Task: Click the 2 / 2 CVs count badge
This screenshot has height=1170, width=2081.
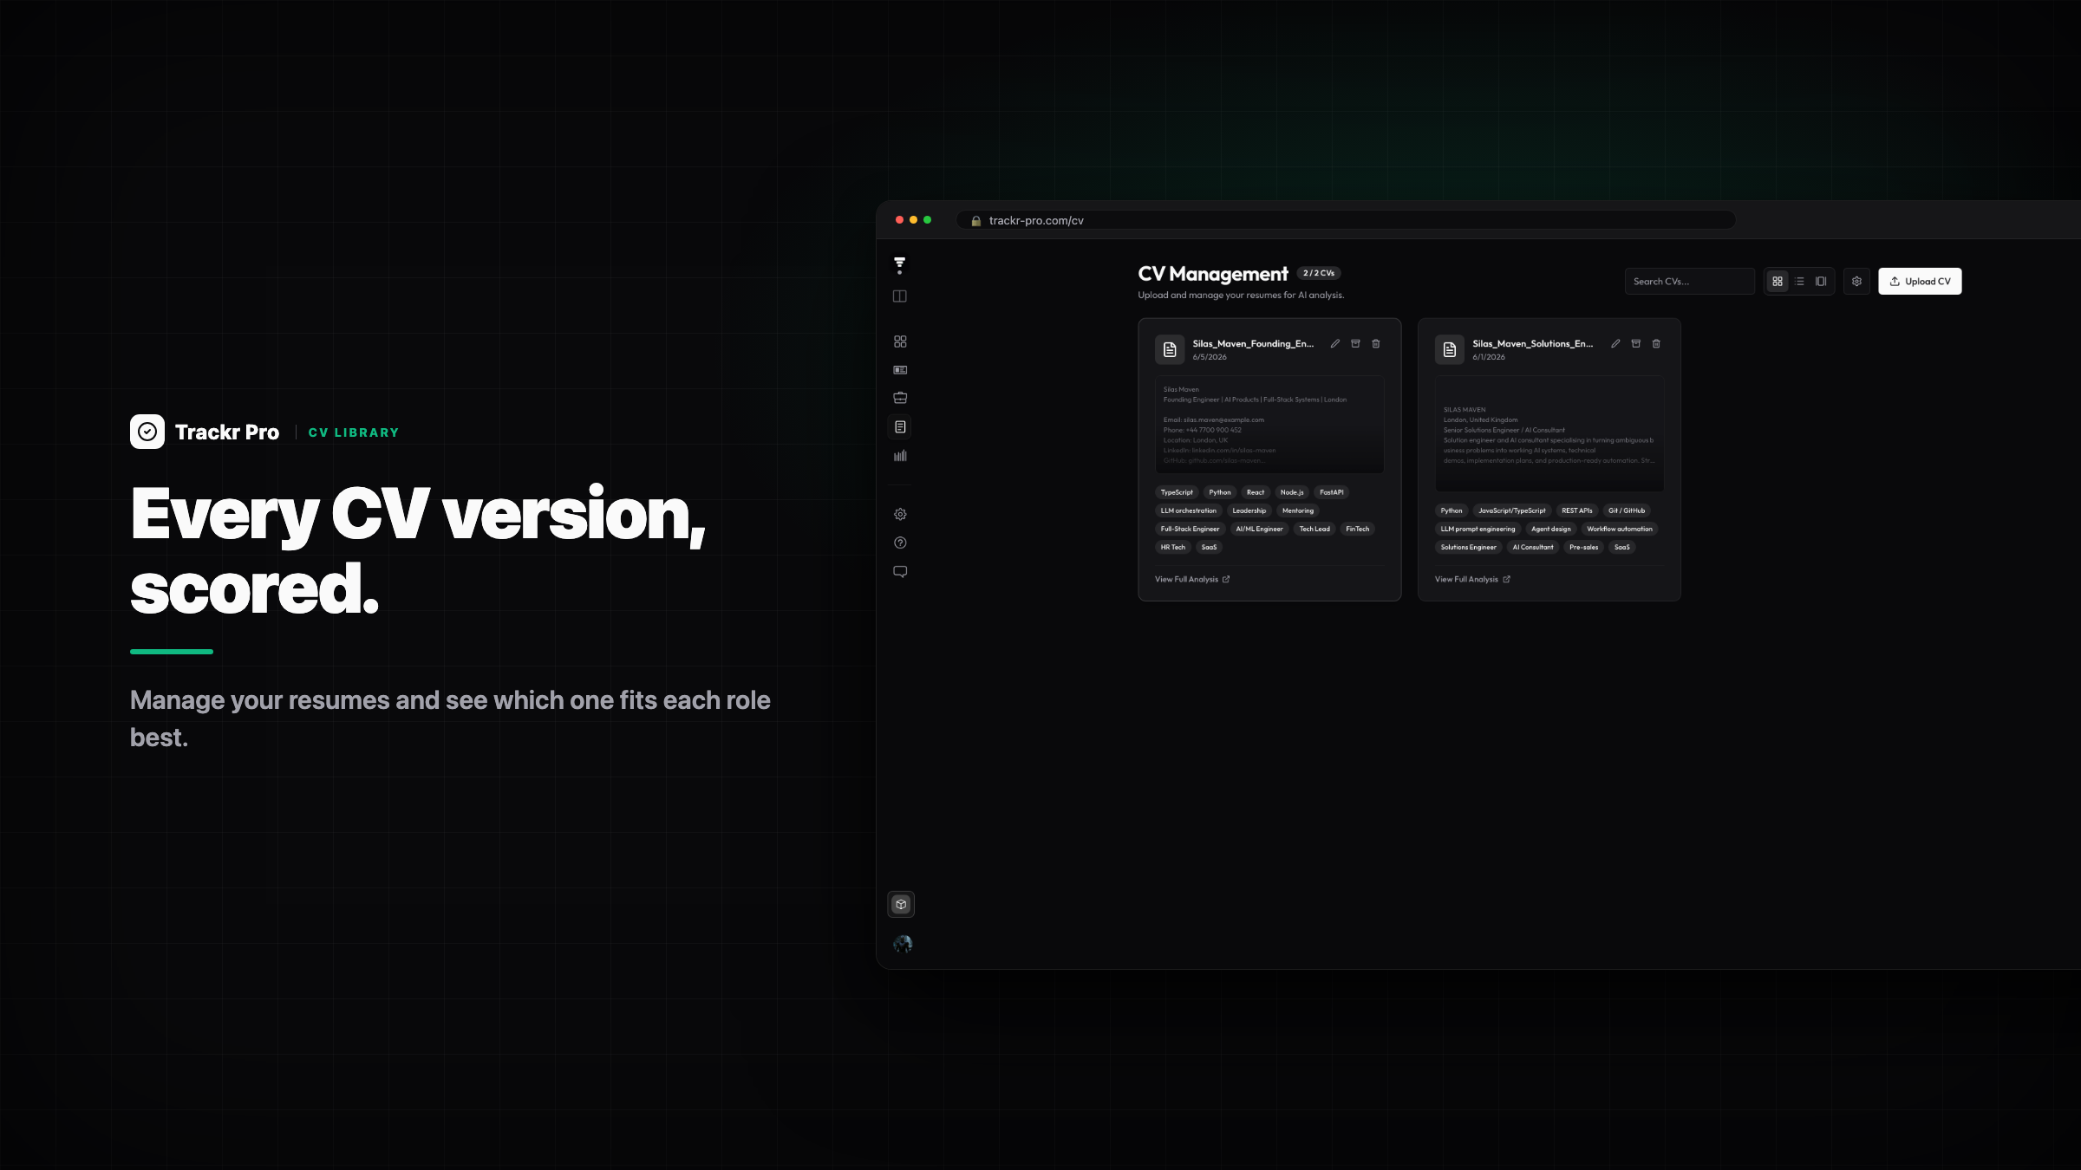Action: (x=1319, y=273)
